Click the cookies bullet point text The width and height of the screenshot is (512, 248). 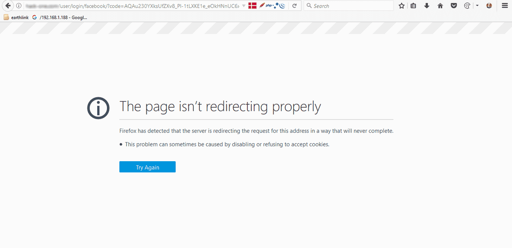(x=227, y=144)
